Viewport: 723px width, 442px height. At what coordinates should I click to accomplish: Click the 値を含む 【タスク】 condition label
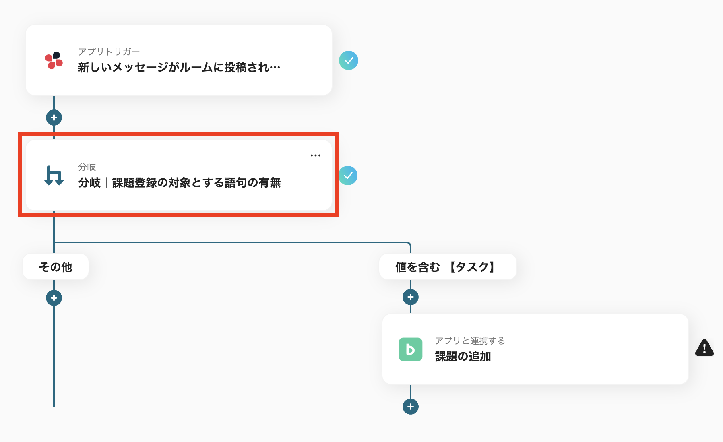448,266
